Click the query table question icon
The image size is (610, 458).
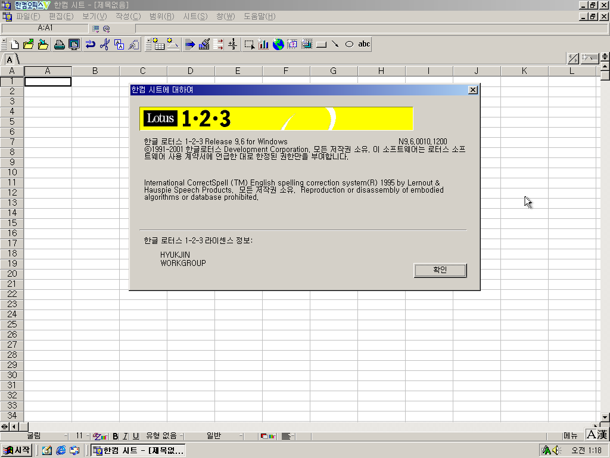pos(292,44)
